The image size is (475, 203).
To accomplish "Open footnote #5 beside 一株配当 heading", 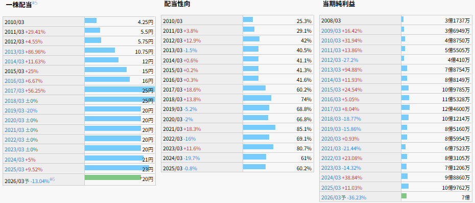I will click(x=35, y=3).
